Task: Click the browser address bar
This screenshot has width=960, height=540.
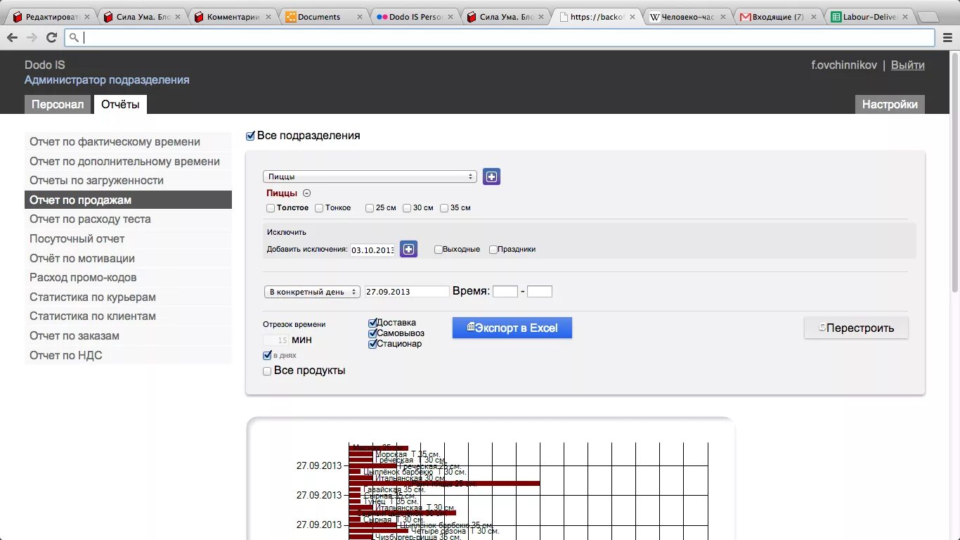Action: pos(500,38)
